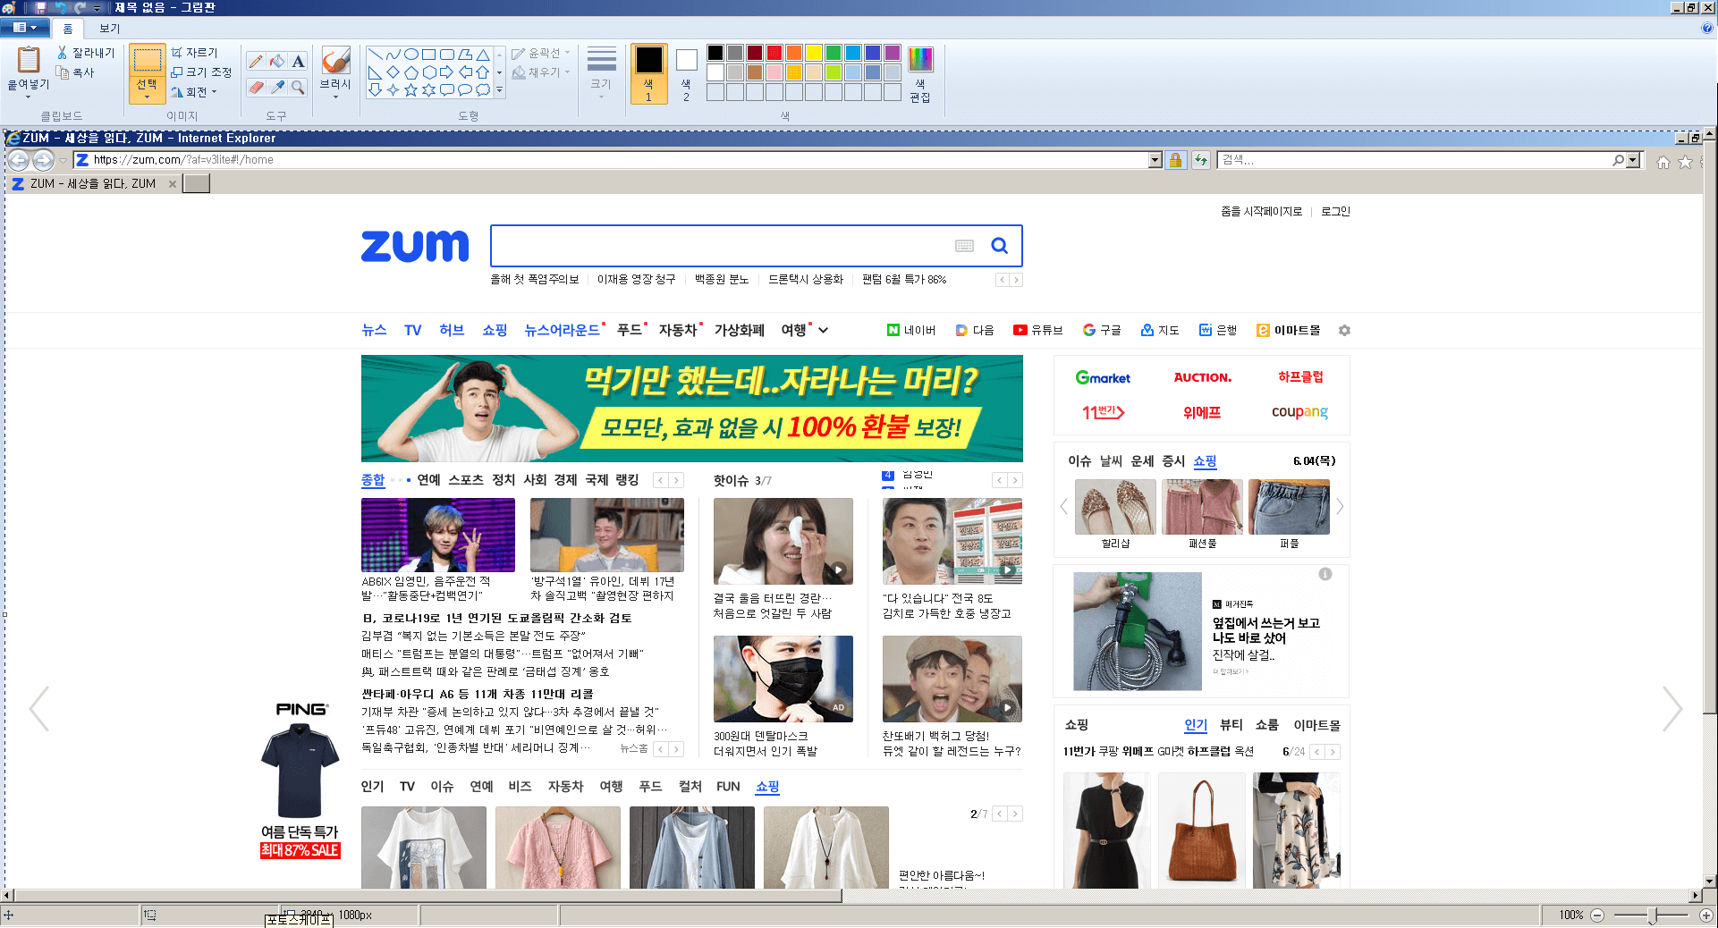
Task: Choose the Five-point star shape
Action: click(x=411, y=89)
